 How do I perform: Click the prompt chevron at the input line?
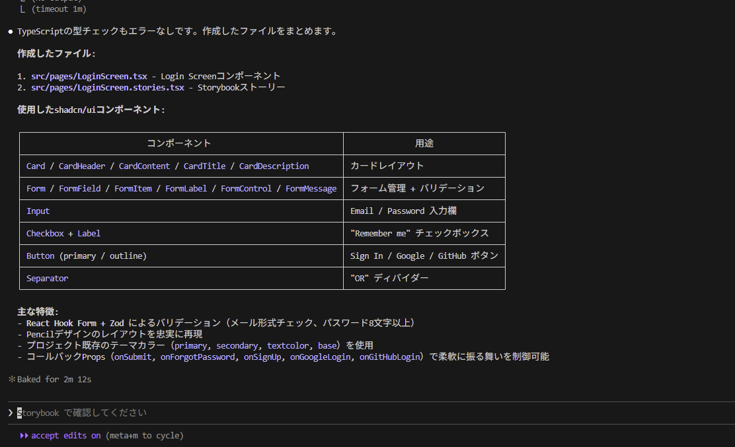[x=11, y=413]
